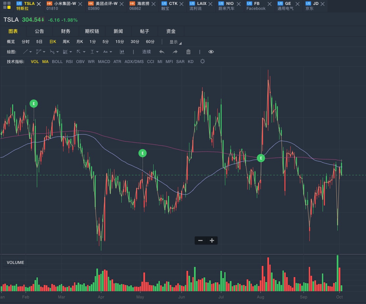Click the August earnings E marker
The height and width of the screenshot is (304, 366).
pos(261,158)
